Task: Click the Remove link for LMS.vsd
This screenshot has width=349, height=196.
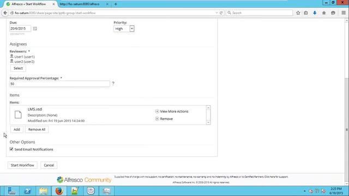Action: [x=166, y=119]
